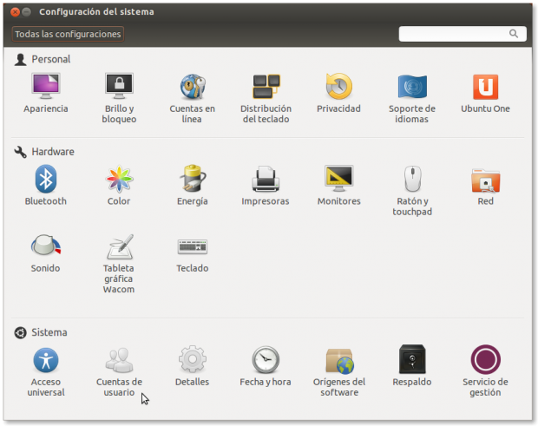Open Servicio de gestión icon

486,359
